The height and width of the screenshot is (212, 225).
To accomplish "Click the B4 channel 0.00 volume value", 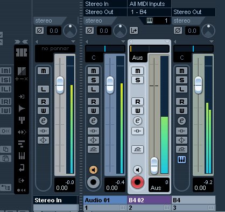I will pos(200,188).
